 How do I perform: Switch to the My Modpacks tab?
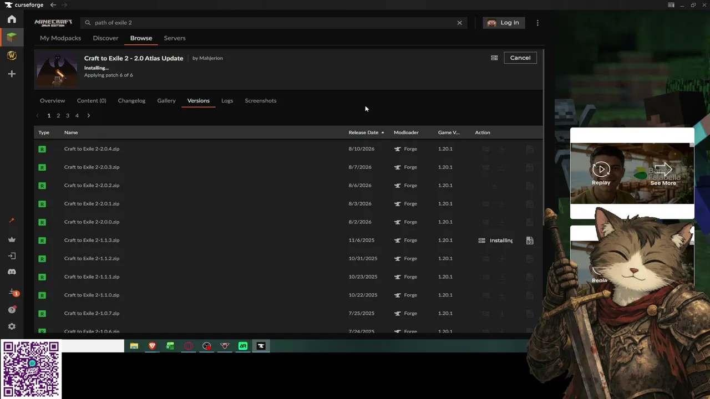coord(60,38)
